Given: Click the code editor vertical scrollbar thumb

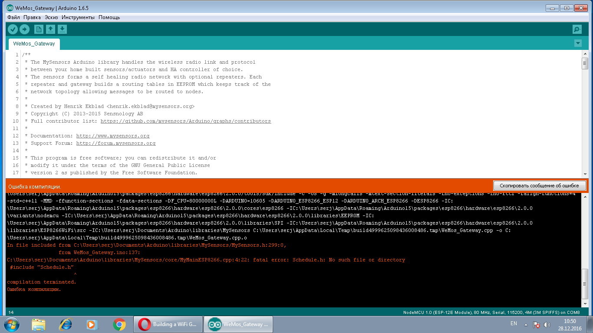Looking at the screenshot, I should [x=585, y=63].
